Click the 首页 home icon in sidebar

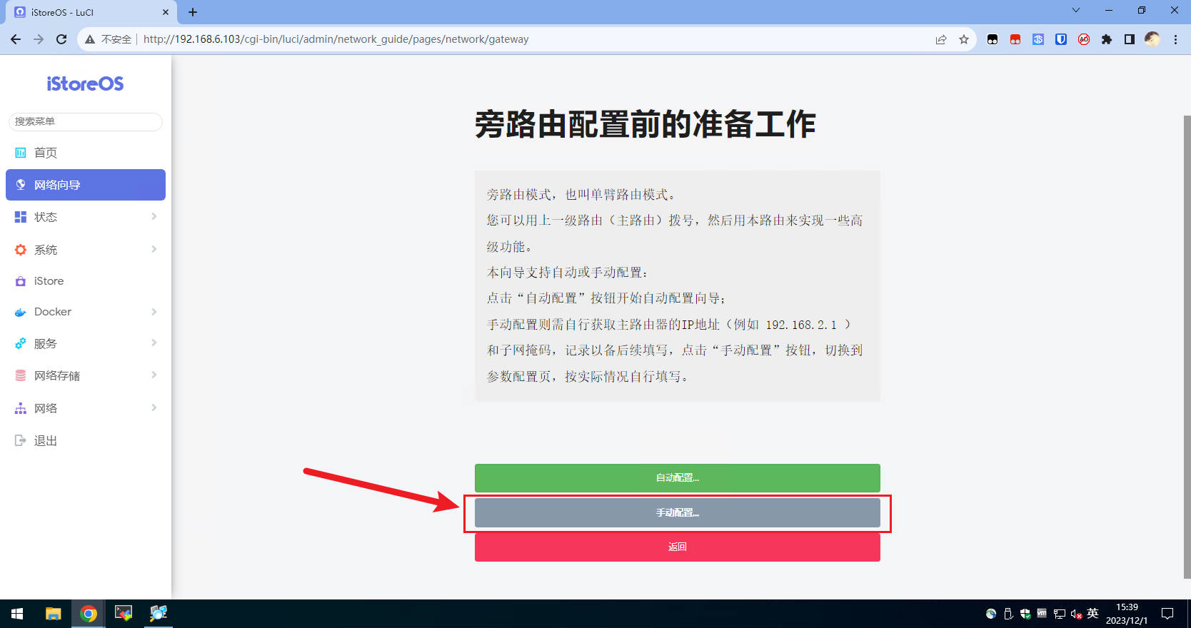(x=21, y=153)
